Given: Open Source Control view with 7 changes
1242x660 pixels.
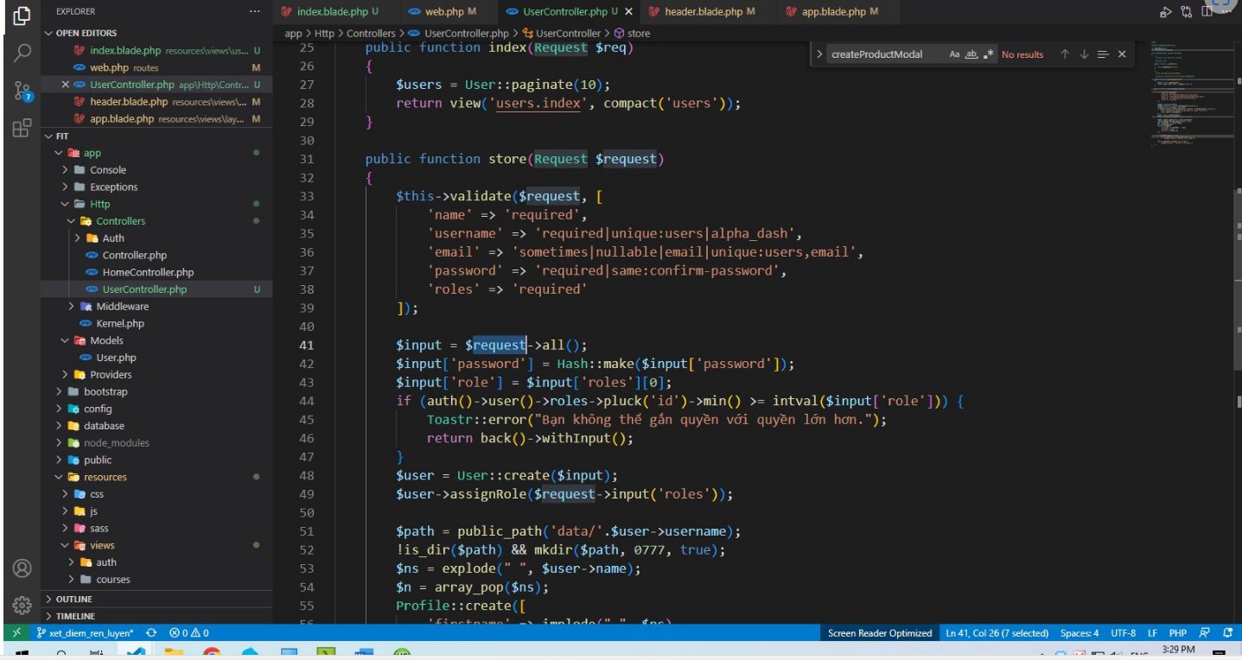Looking at the screenshot, I should (x=22, y=92).
